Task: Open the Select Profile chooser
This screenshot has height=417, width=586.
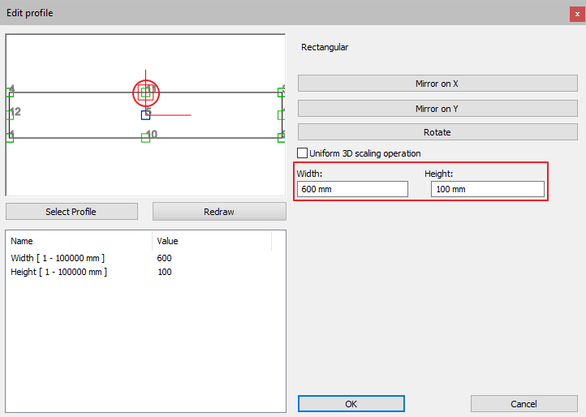Action: tap(71, 212)
